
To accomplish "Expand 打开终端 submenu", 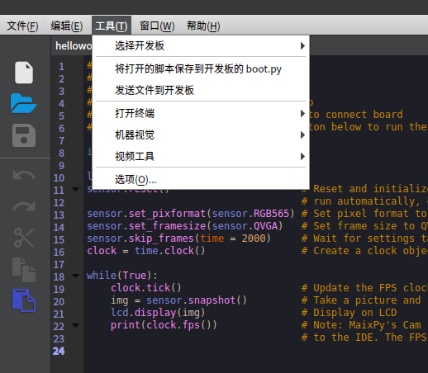I will (x=201, y=113).
